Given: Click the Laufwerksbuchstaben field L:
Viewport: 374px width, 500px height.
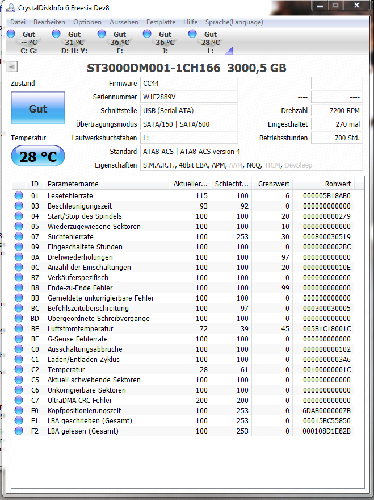Looking at the screenshot, I should (189, 137).
